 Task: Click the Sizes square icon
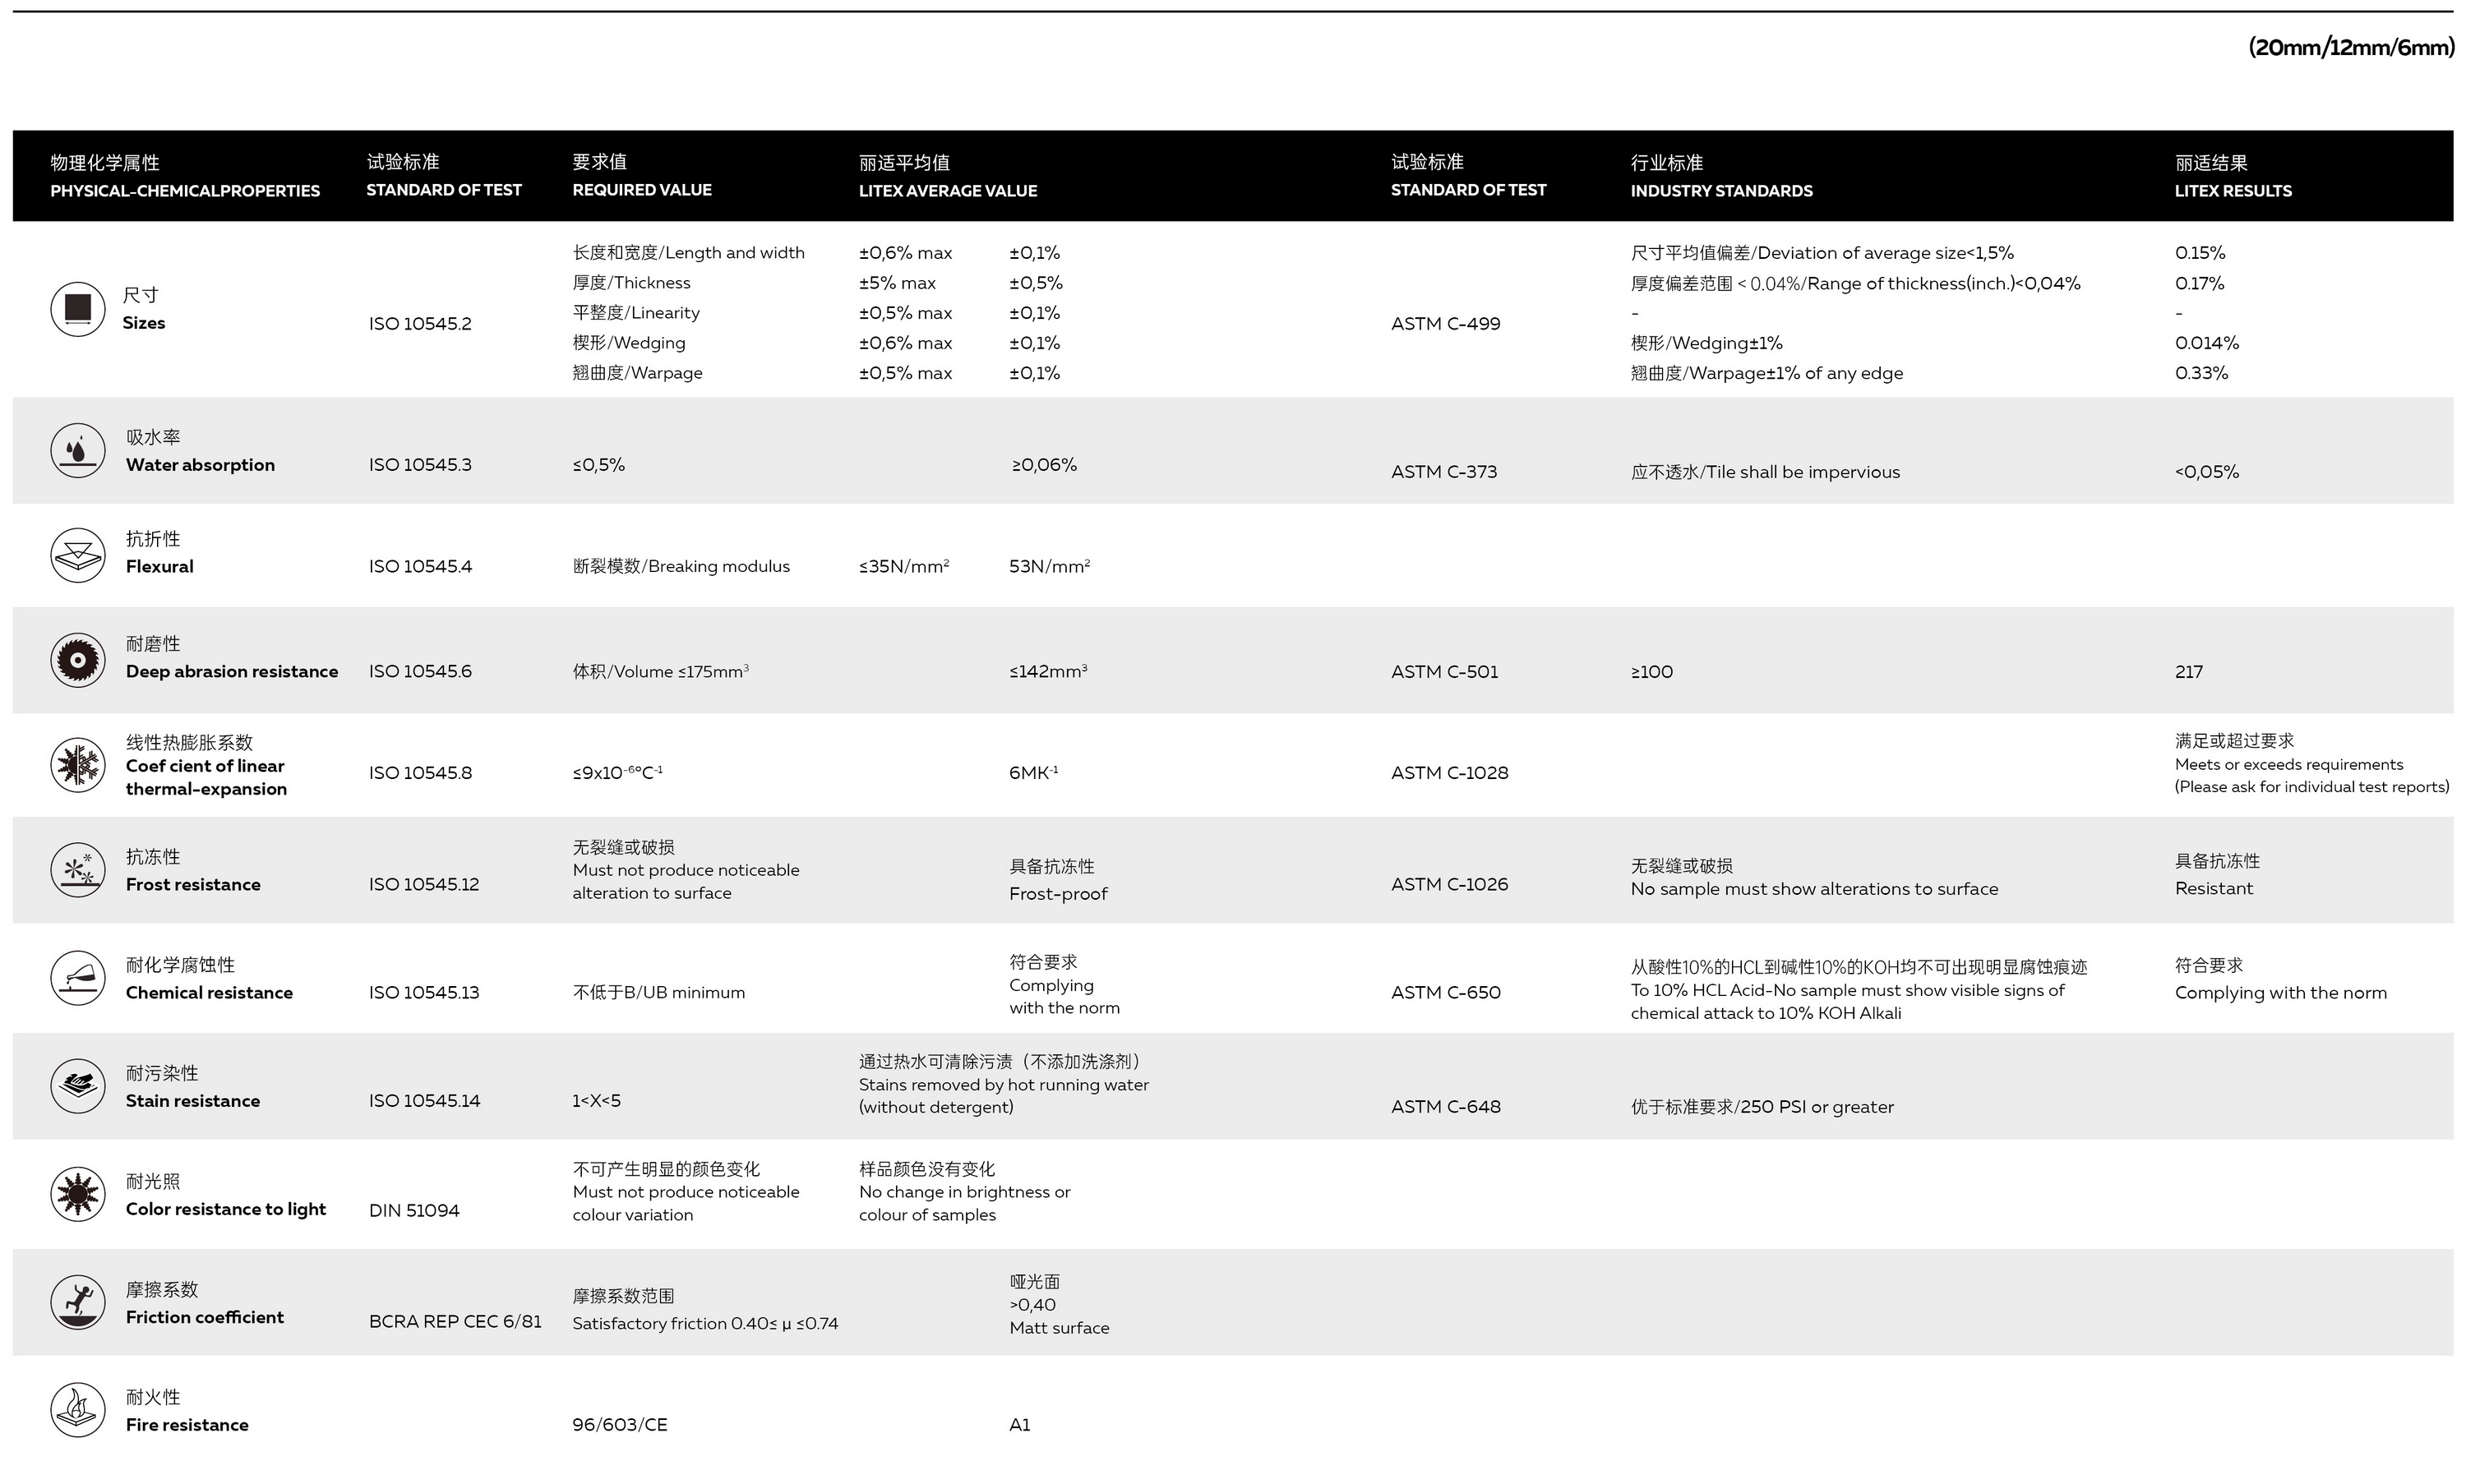click(x=78, y=309)
